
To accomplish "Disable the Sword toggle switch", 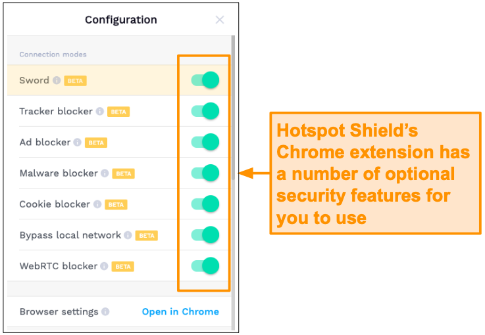I will point(205,80).
